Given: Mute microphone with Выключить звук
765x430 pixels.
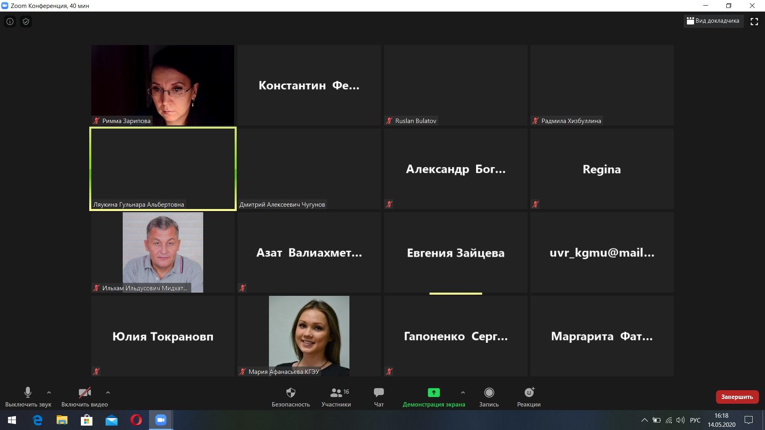Looking at the screenshot, I should (x=28, y=397).
